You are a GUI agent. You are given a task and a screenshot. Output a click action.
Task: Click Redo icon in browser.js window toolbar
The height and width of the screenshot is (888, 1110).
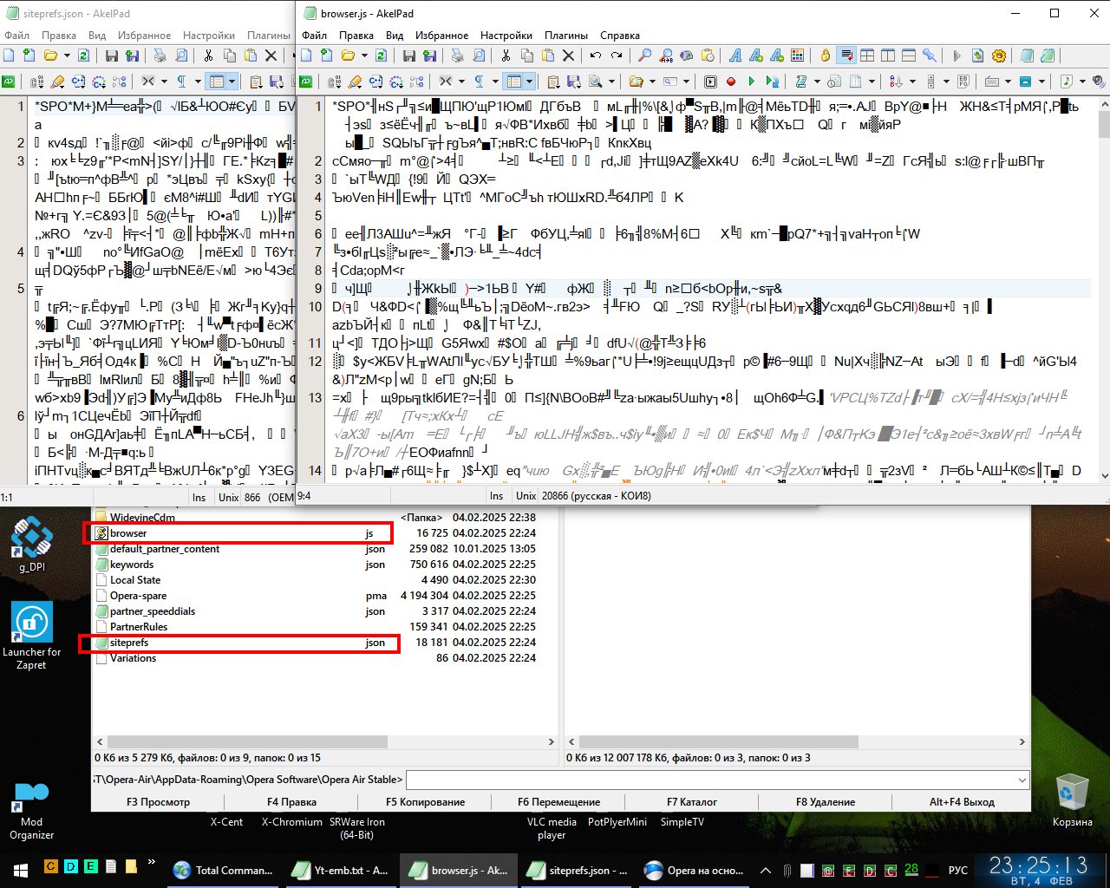[x=617, y=55]
